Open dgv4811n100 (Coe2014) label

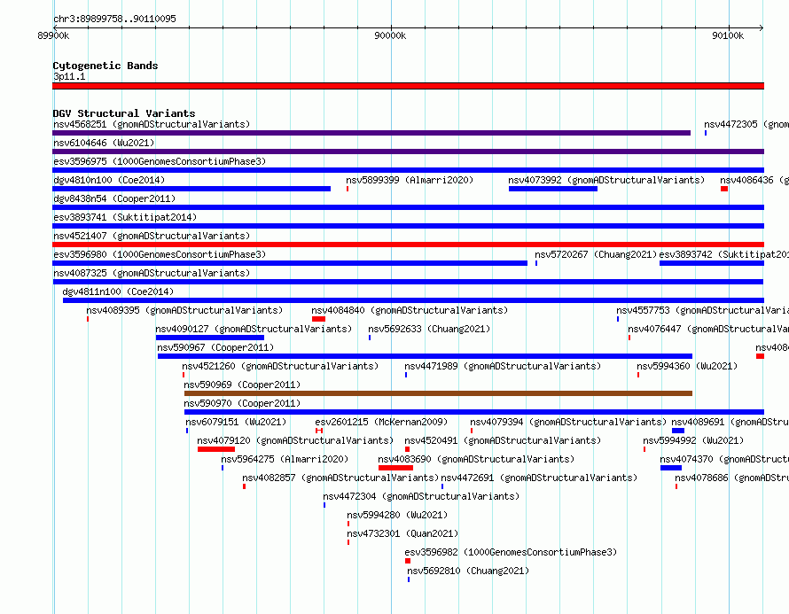click(118, 291)
